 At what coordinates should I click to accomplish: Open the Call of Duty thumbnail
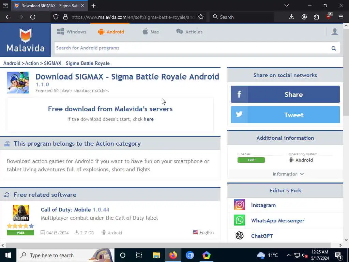coord(21,213)
